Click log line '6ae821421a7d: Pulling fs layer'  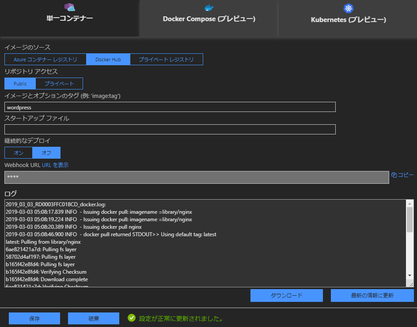[x=41, y=249]
